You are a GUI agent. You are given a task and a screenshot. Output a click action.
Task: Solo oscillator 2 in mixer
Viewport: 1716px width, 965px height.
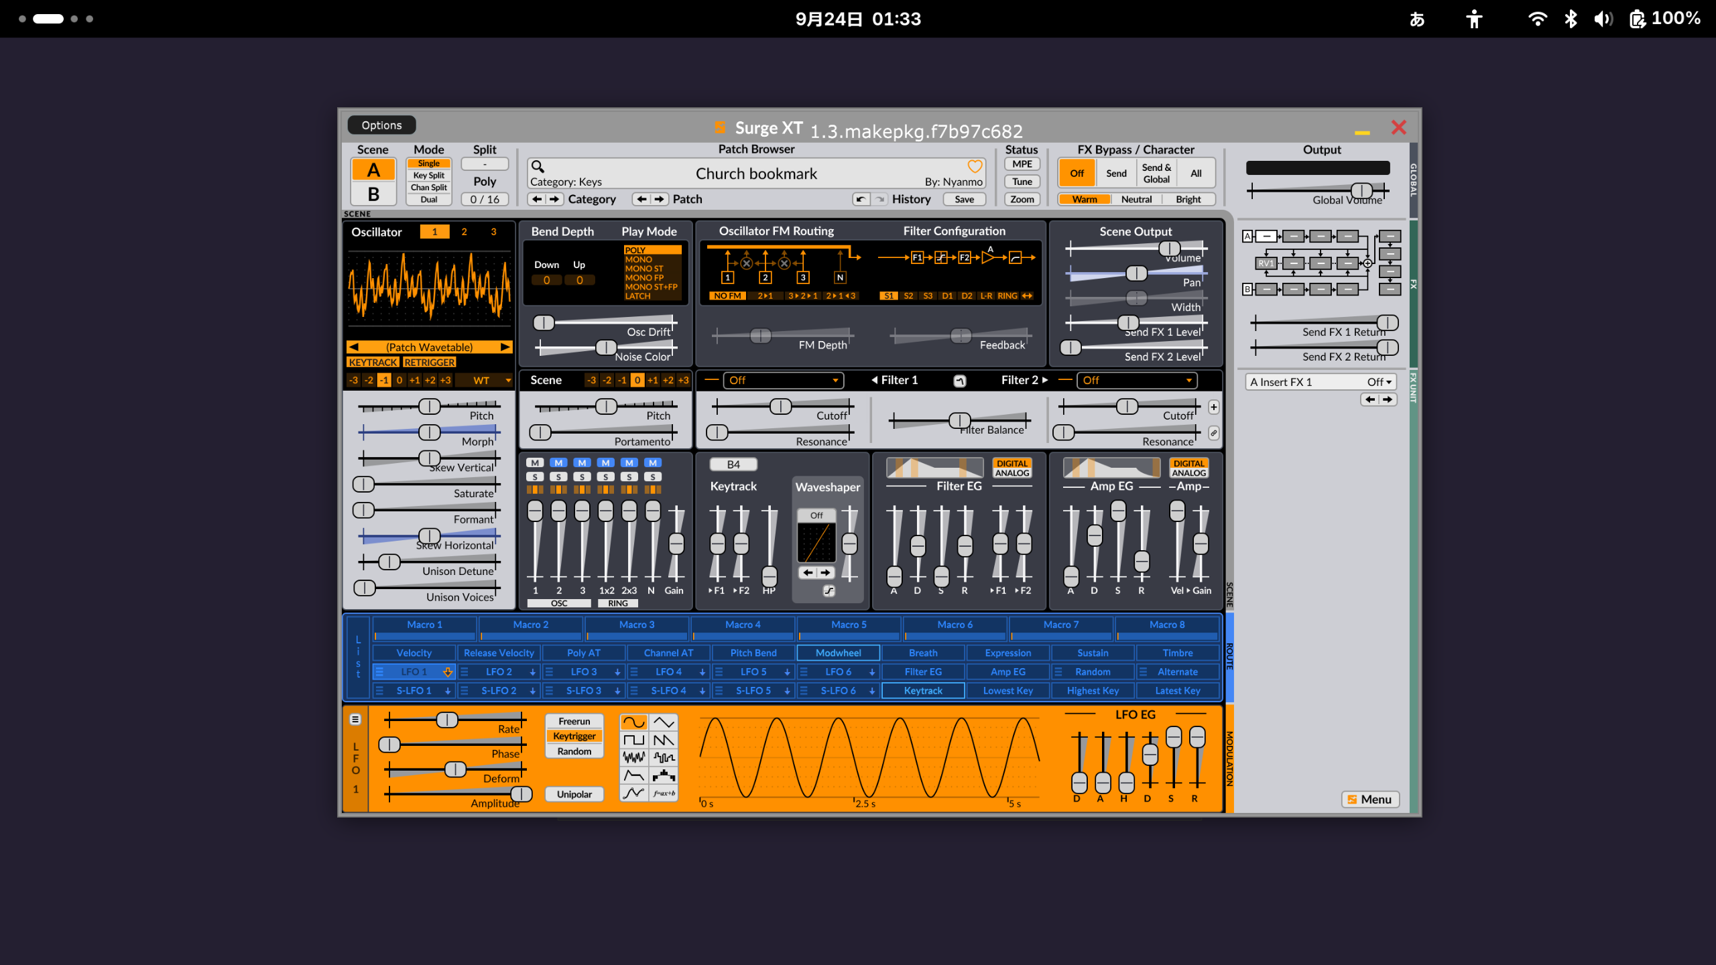[558, 476]
